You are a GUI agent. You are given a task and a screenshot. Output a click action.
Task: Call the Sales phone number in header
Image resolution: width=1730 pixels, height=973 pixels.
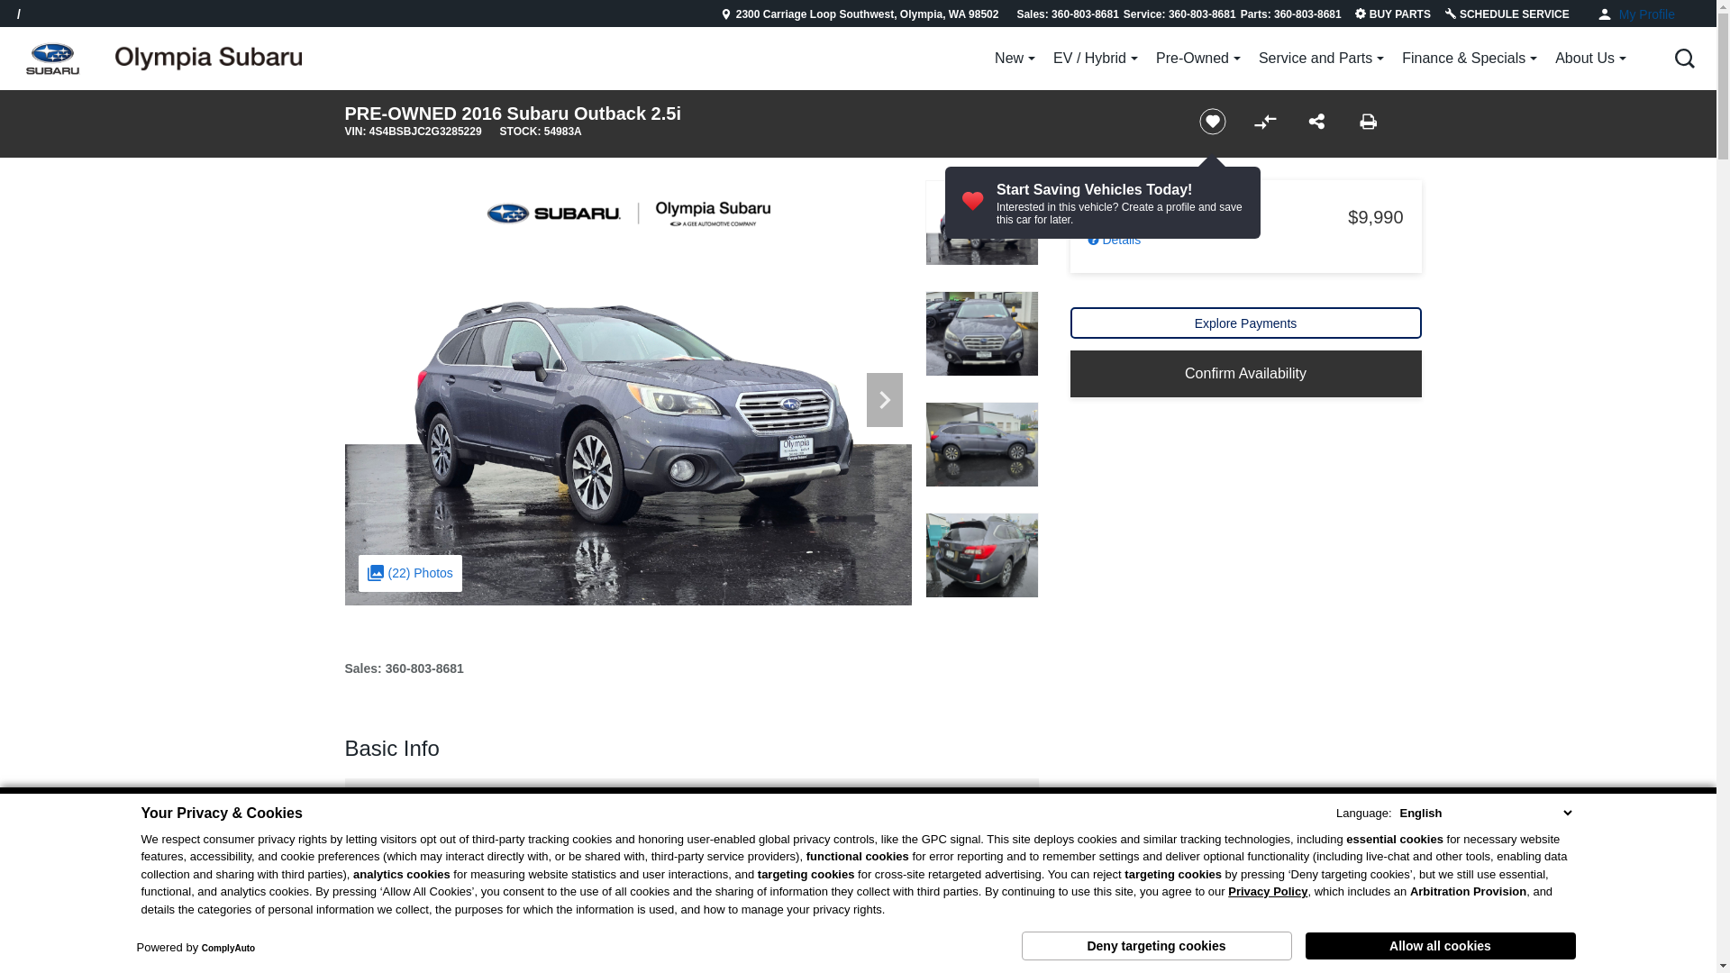coord(1067,14)
